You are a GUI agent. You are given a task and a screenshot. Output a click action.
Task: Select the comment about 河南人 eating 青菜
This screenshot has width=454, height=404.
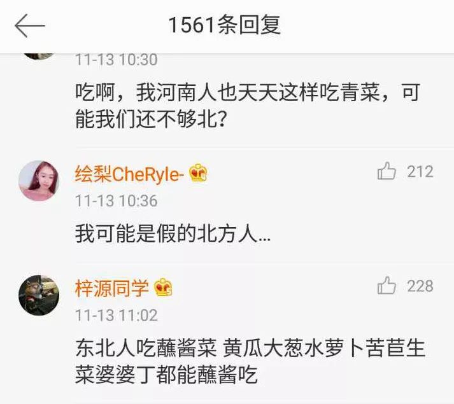click(x=248, y=106)
